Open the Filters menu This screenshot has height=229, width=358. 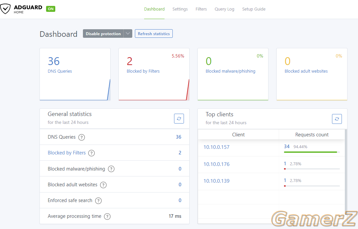coord(201,9)
